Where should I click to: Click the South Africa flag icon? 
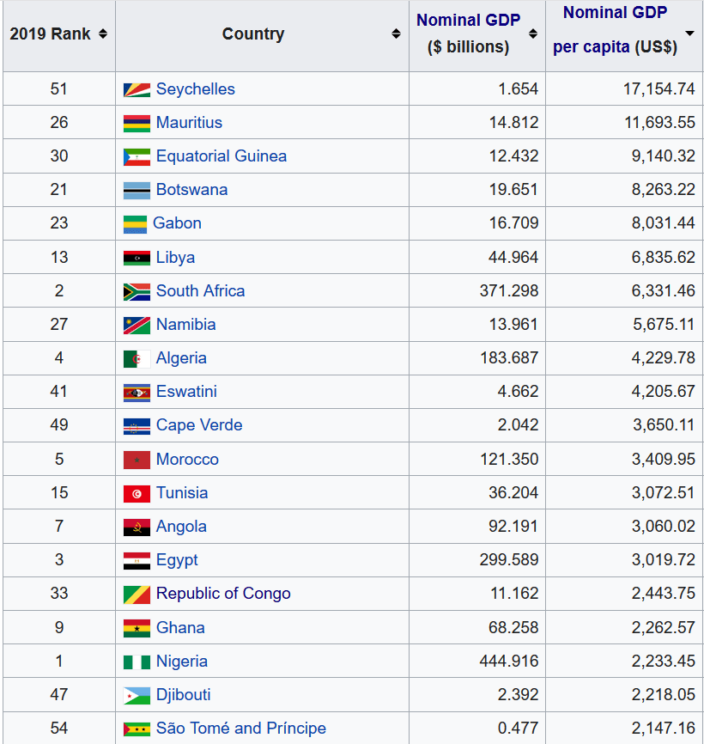136,290
